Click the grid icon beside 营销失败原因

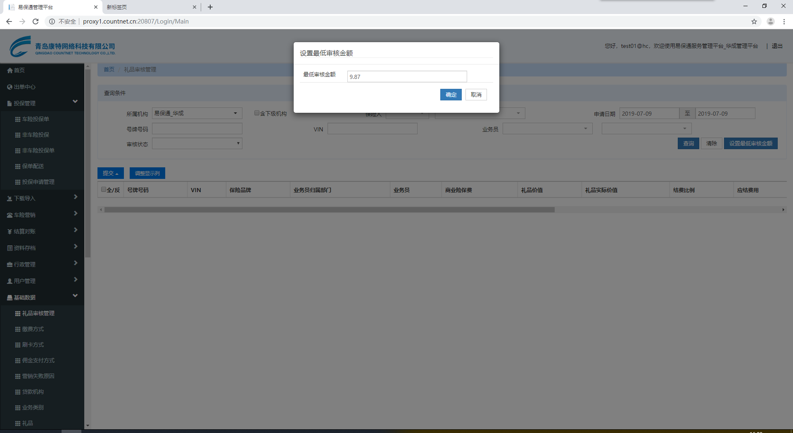coord(18,376)
